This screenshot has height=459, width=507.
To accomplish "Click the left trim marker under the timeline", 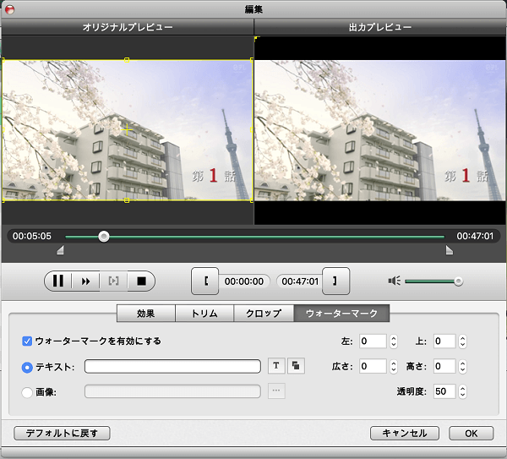I will tap(61, 250).
